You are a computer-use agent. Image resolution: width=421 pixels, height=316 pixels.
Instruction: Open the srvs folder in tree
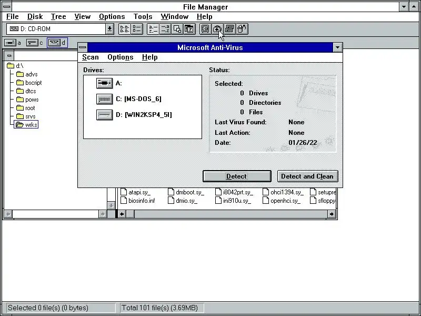point(26,116)
